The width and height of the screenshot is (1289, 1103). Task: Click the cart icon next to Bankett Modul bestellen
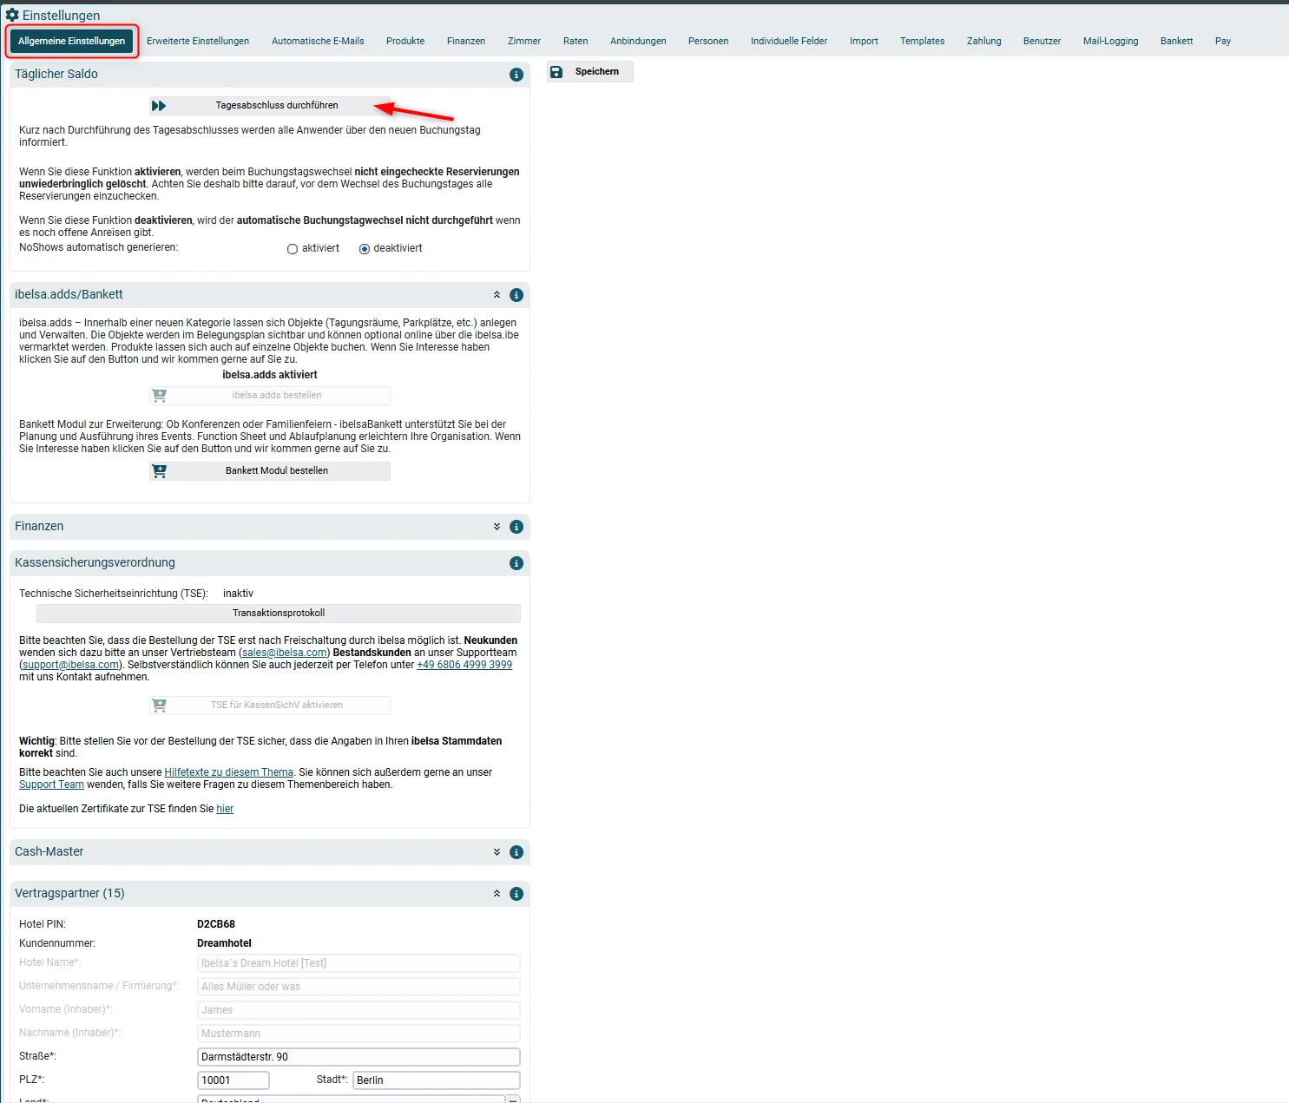pos(159,470)
